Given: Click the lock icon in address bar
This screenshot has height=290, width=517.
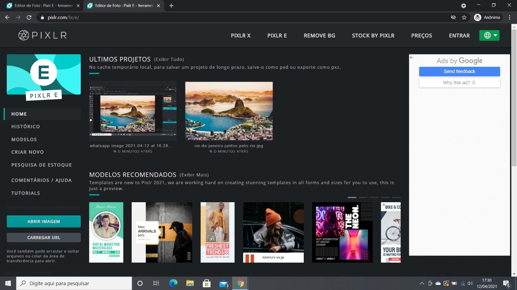Looking at the screenshot, I should [x=42, y=17].
